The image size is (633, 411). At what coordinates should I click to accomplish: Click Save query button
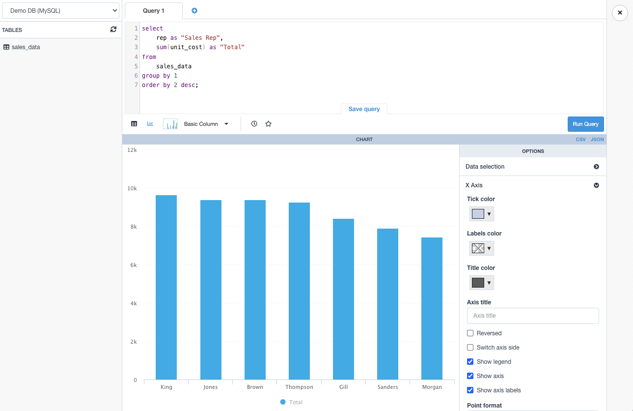pyautogui.click(x=364, y=109)
